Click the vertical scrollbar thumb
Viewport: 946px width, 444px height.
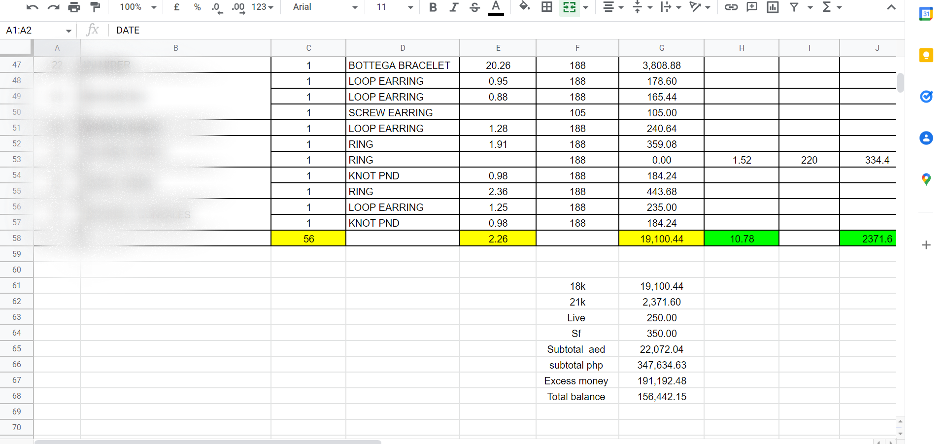(x=901, y=82)
